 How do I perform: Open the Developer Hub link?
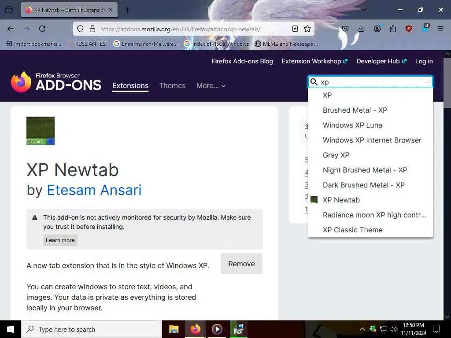tap(381, 61)
